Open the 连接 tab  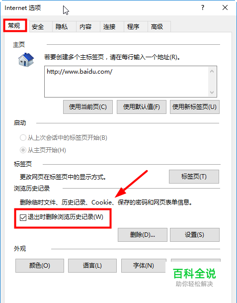coord(109,27)
